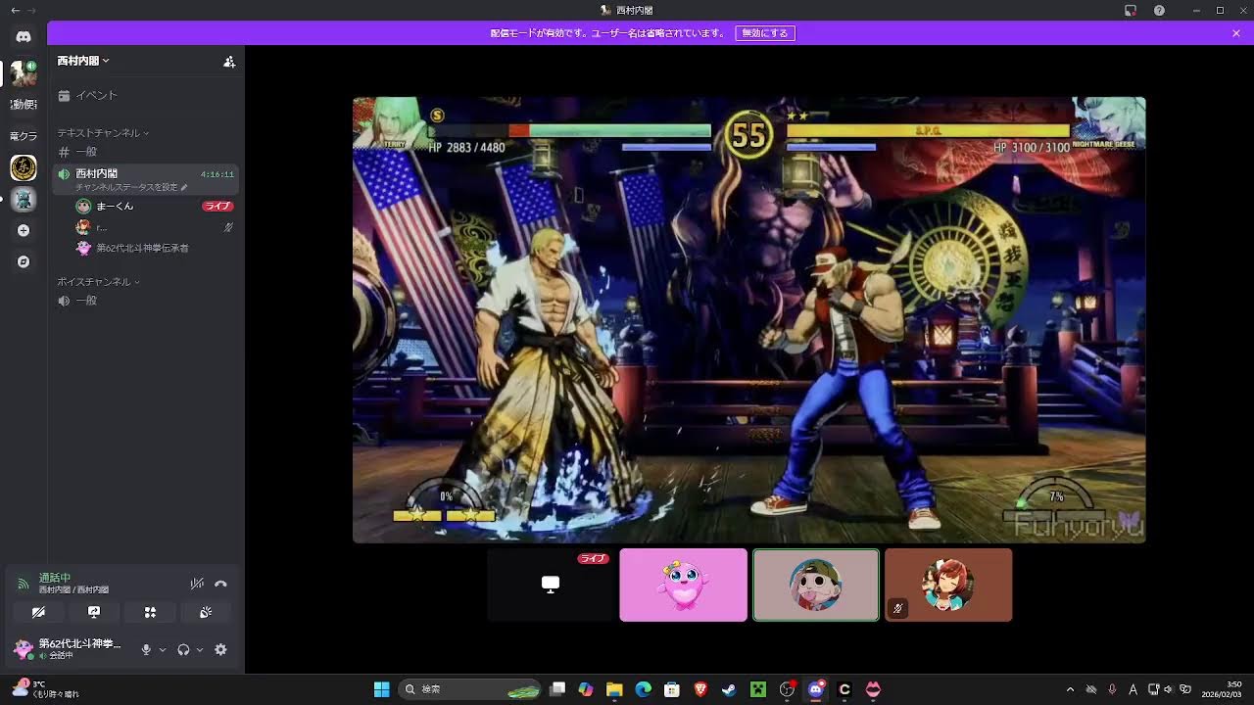The height and width of the screenshot is (705, 1254).
Task: Disconnect from the voice call
Action: tap(220, 584)
